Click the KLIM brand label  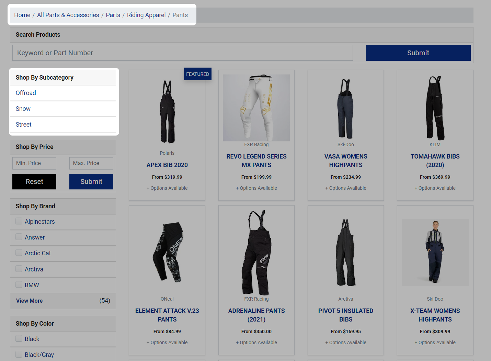point(435,144)
